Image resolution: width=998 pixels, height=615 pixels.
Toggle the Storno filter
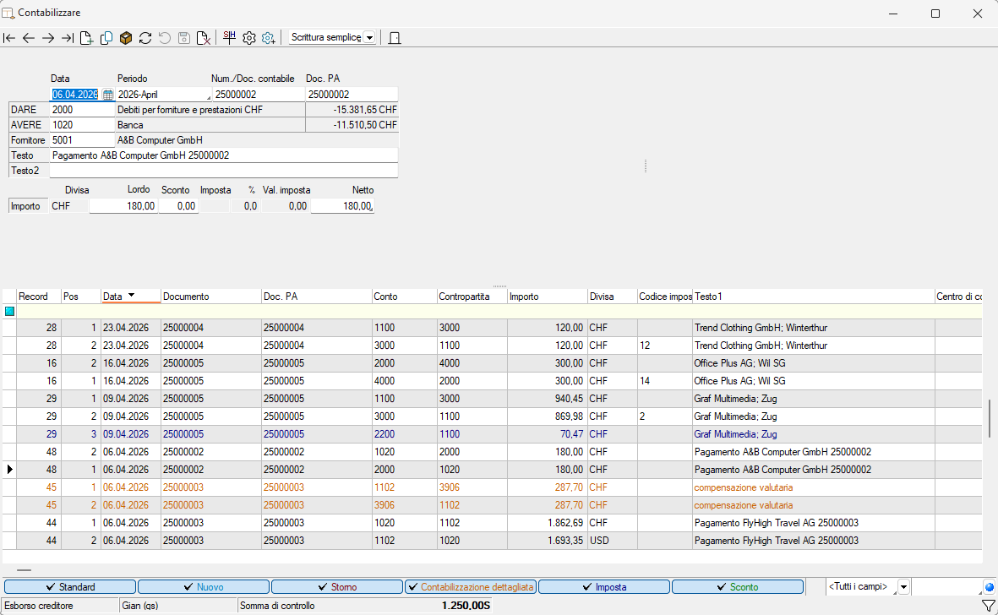[337, 587]
